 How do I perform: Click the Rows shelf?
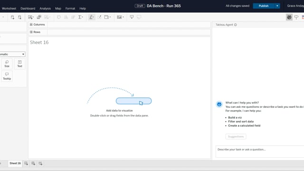coord(119,32)
